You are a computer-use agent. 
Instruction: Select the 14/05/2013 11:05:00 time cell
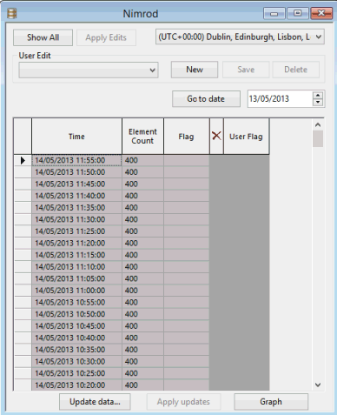(76, 278)
